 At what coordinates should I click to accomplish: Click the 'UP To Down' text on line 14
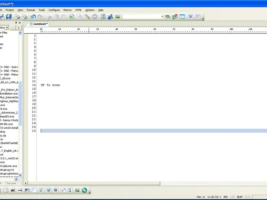point(50,85)
